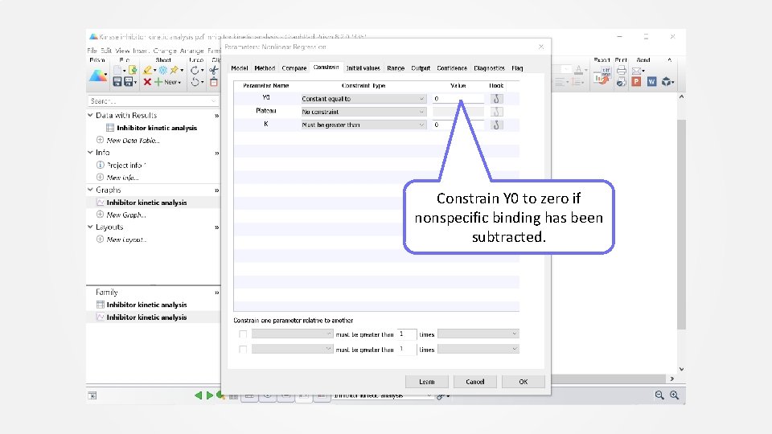Enable first relative constraint checkbox

click(x=243, y=334)
